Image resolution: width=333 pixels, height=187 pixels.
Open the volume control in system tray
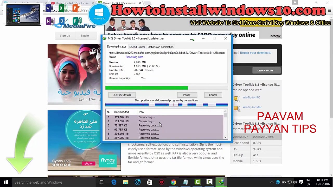295,182
